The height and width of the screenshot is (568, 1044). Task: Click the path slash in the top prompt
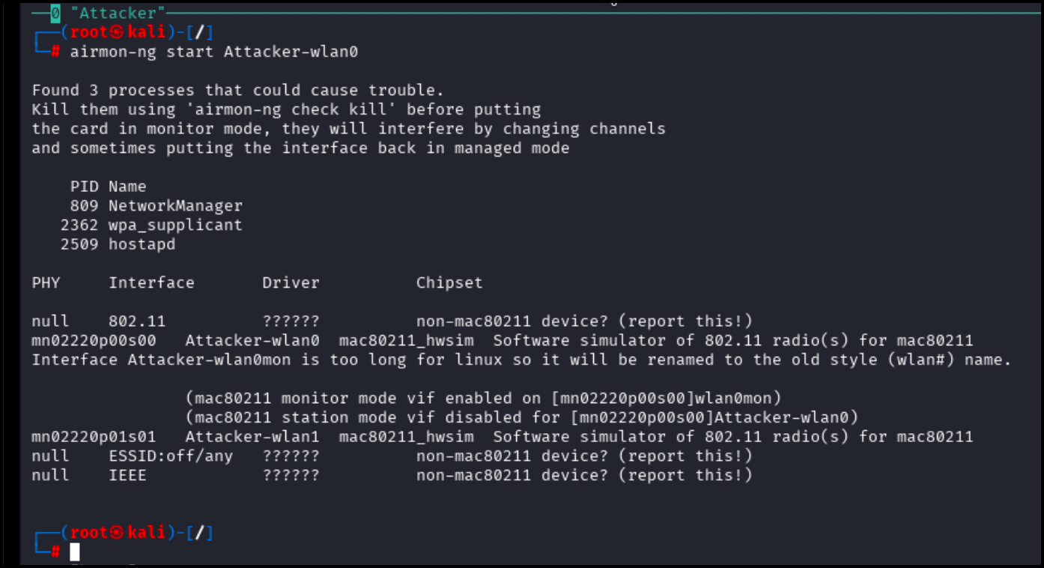pyautogui.click(x=199, y=32)
